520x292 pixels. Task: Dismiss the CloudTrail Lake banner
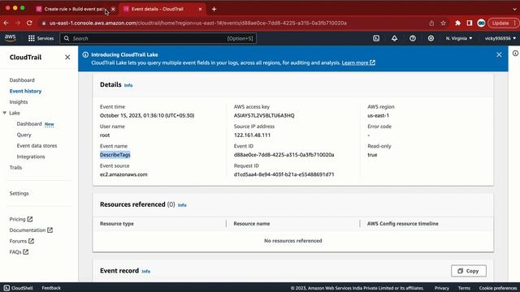click(x=499, y=54)
